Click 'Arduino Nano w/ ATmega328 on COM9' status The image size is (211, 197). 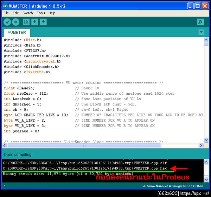click(x=173, y=186)
